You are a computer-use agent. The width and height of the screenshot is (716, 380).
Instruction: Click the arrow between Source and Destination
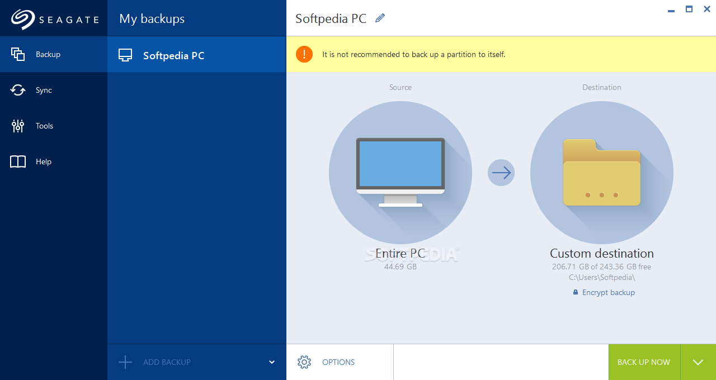(501, 173)
